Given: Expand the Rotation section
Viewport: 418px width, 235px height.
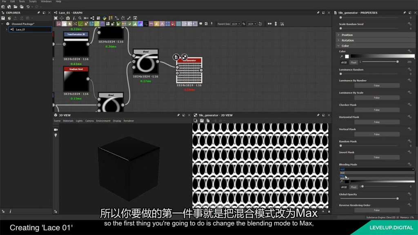Looking at the screenshot, I should coord(338,40).
